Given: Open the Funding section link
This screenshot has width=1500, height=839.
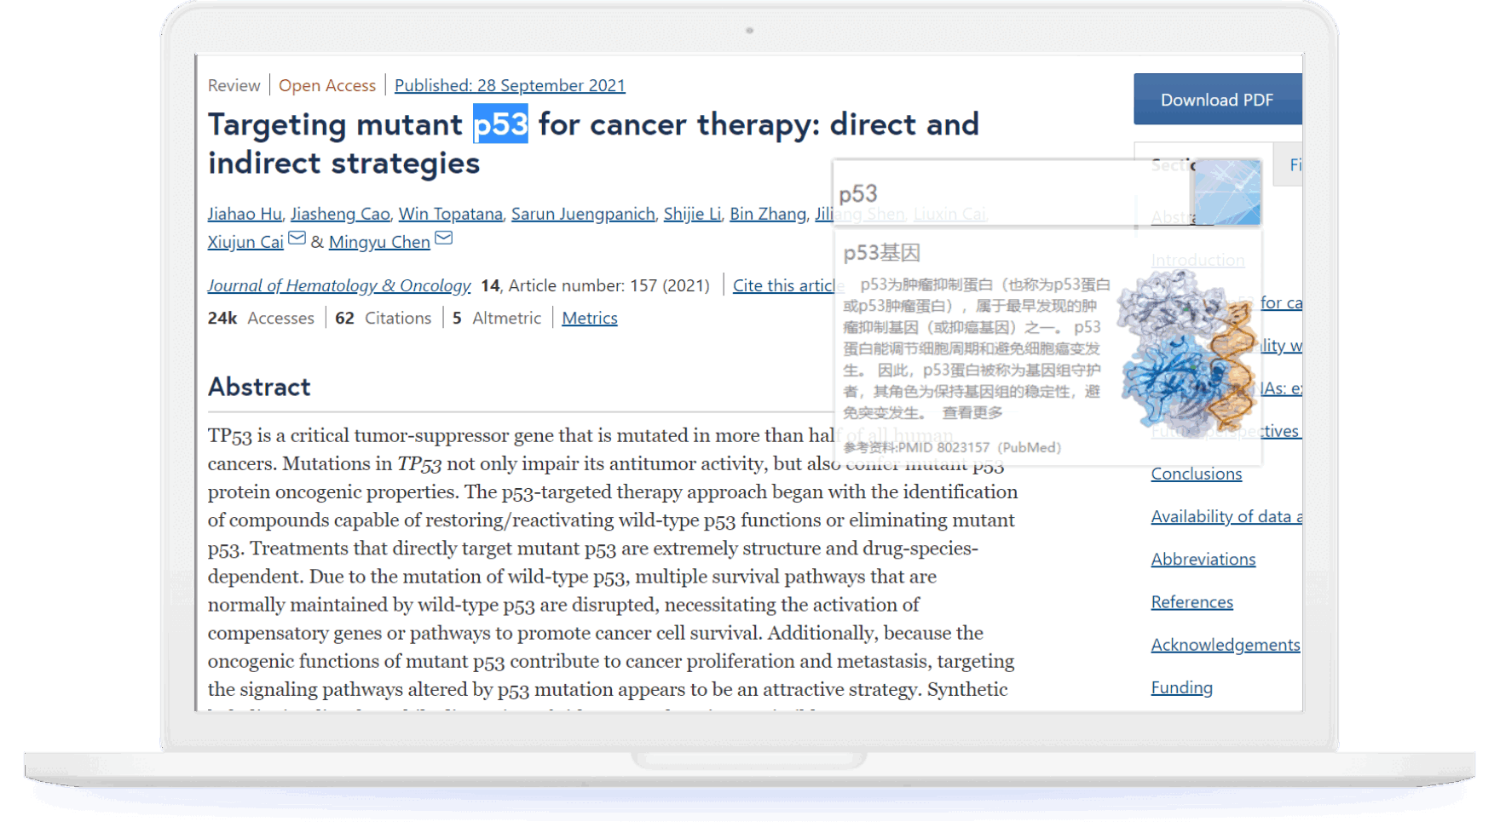Looking at the screenshot, I should pos(1181,687).
